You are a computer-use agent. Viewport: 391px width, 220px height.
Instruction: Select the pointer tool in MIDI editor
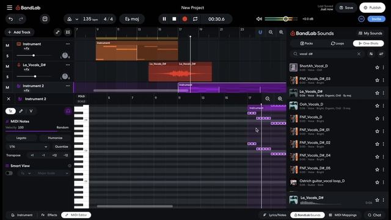pos(10,111)
